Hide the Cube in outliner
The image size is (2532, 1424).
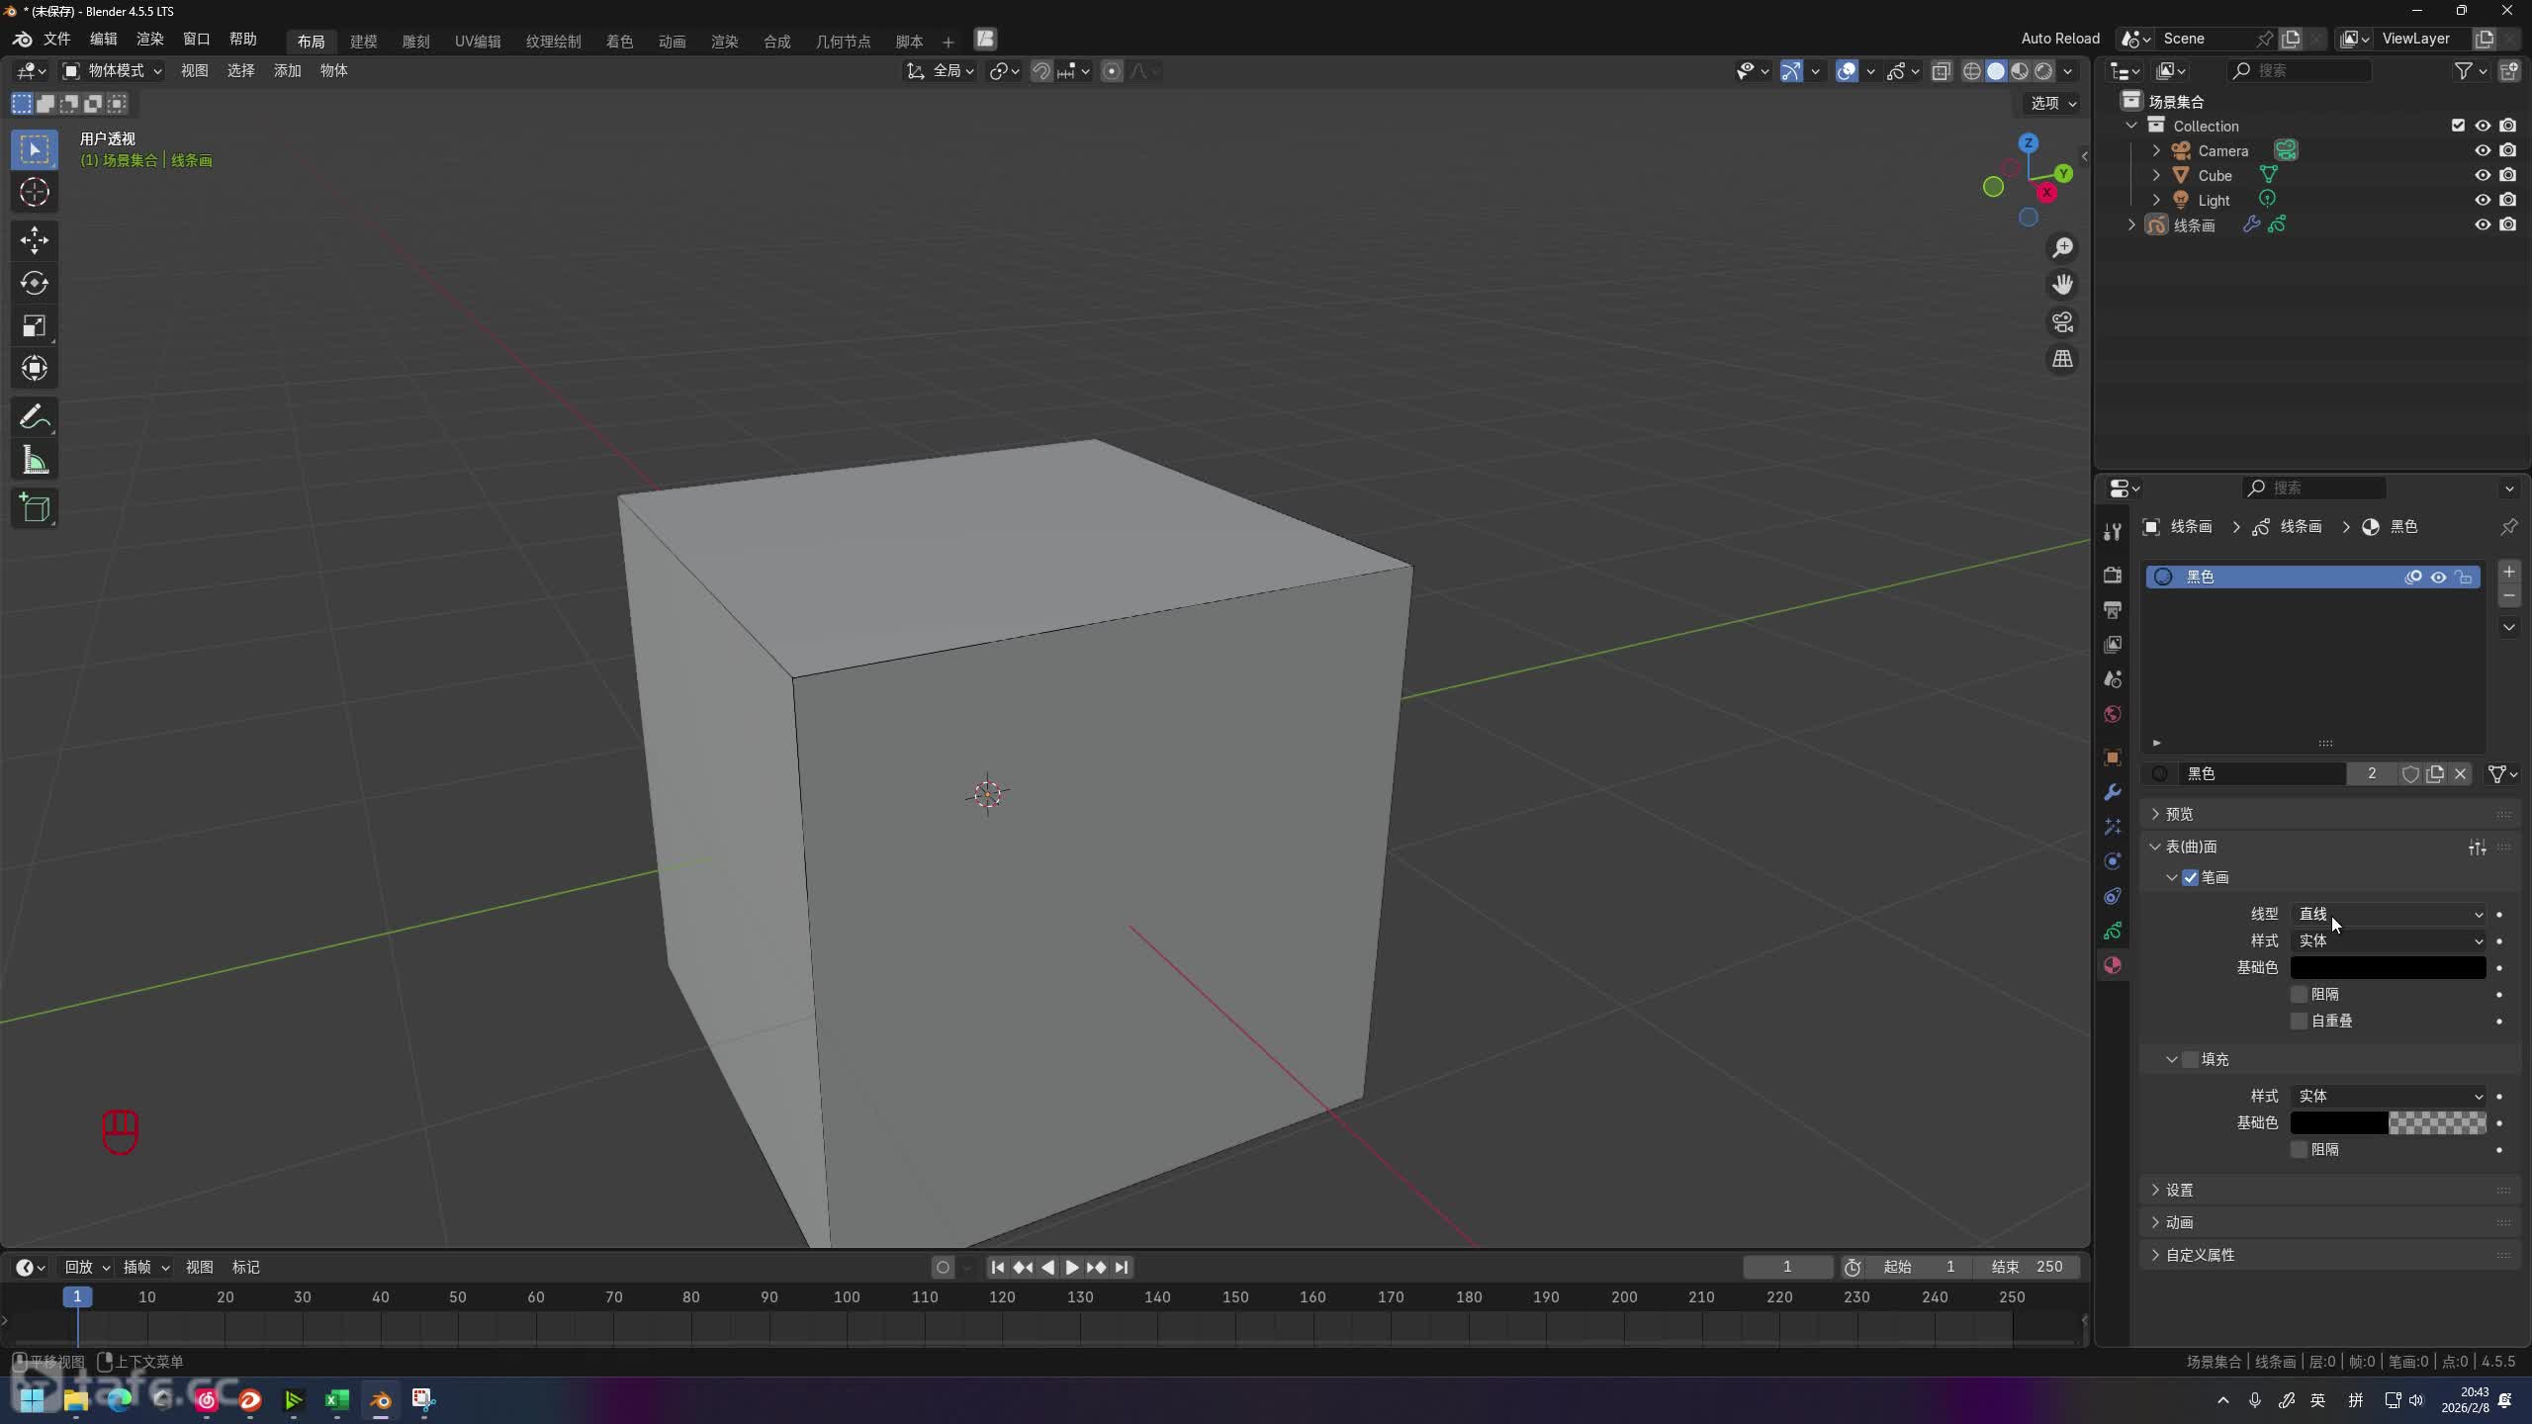(x=2482, y=175)
